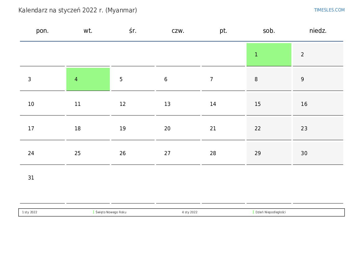Screen dimensions: 363x256
Task: Click the legend date 1 sty 2022
Action: click(29, 212)
